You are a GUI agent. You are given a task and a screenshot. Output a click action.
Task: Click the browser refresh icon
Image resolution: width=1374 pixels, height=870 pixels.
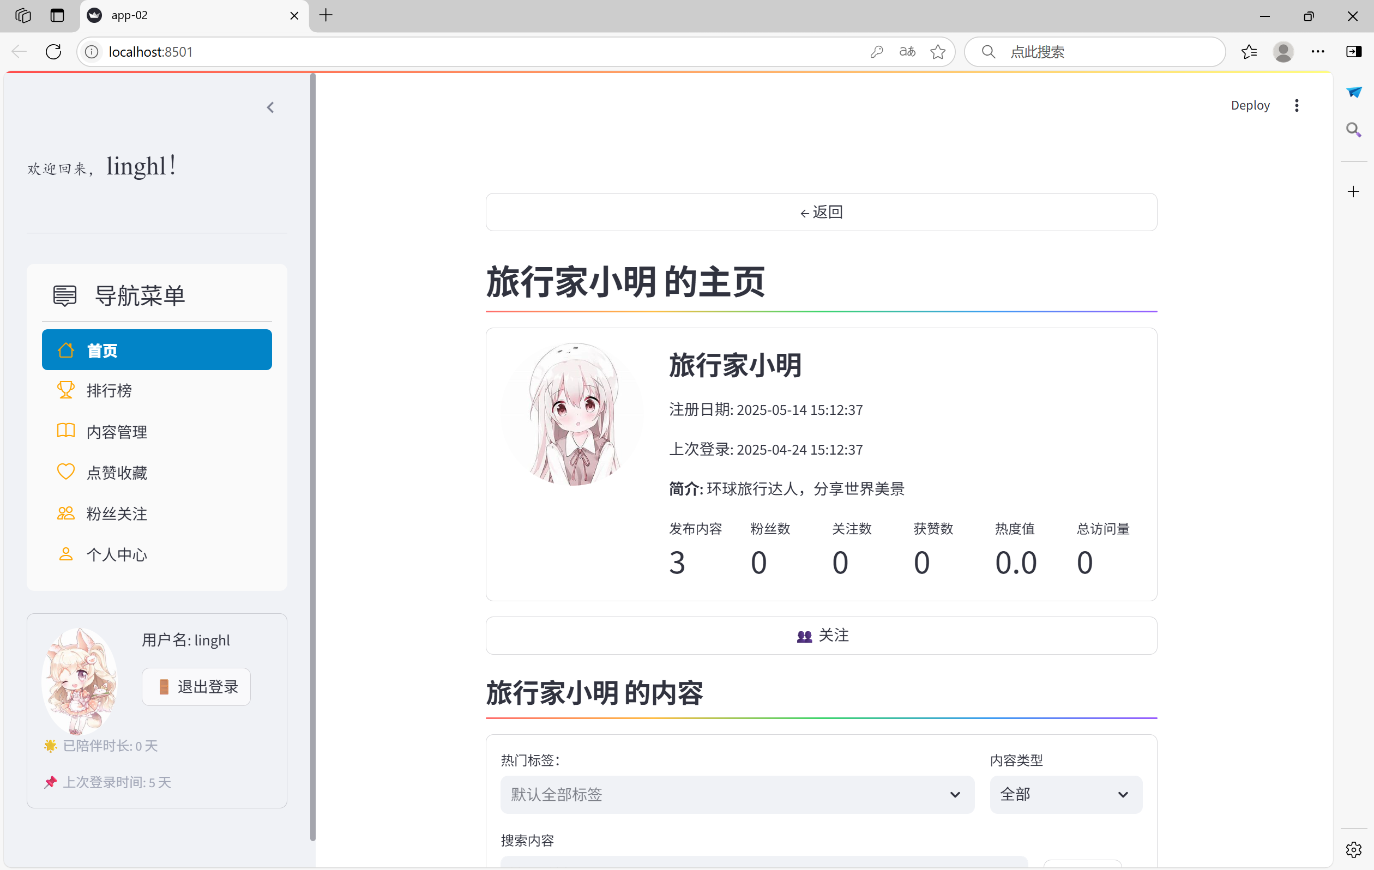coord(53,52)
